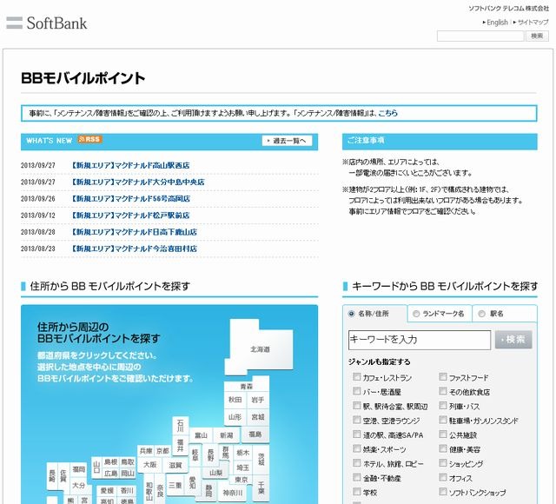
Task: Open news マクドナルド松戸駅前店
Action: click(129, 216)
